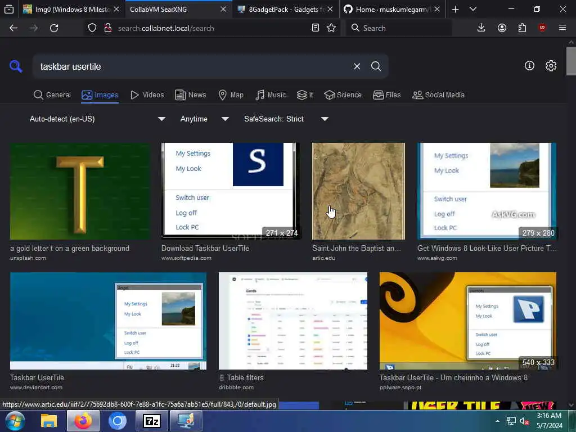Open SearXNG preferences gear icon

pos(551,66)
